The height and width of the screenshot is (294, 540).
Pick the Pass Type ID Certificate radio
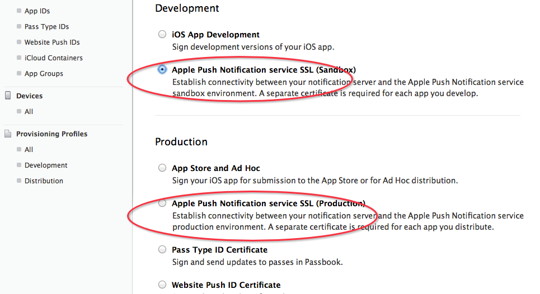click(x=162, y=249)
